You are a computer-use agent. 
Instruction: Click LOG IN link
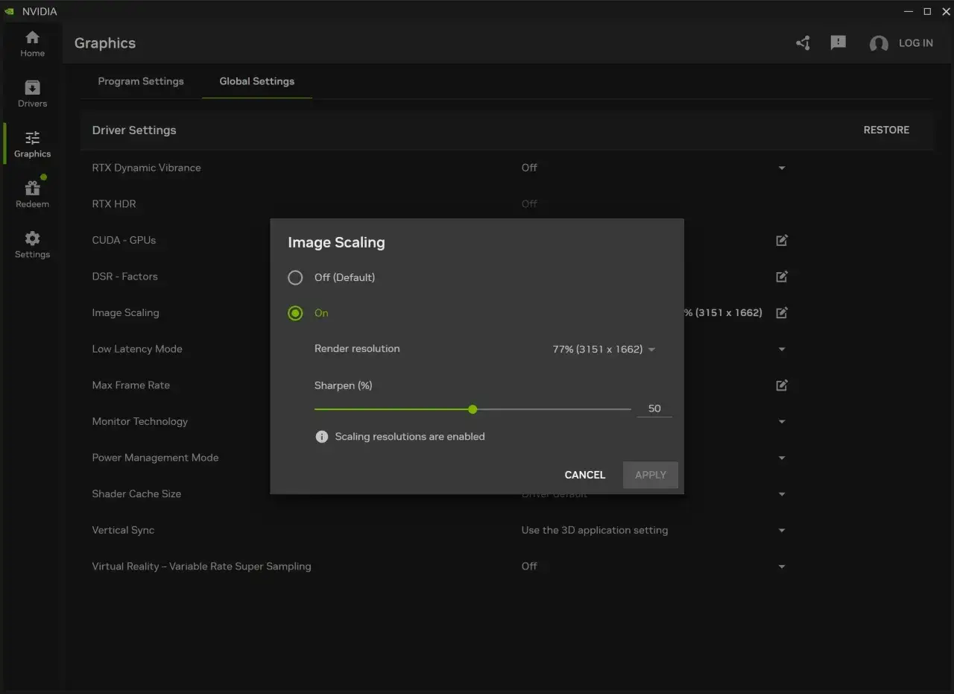pyautogui.click(x=916, y=43)
